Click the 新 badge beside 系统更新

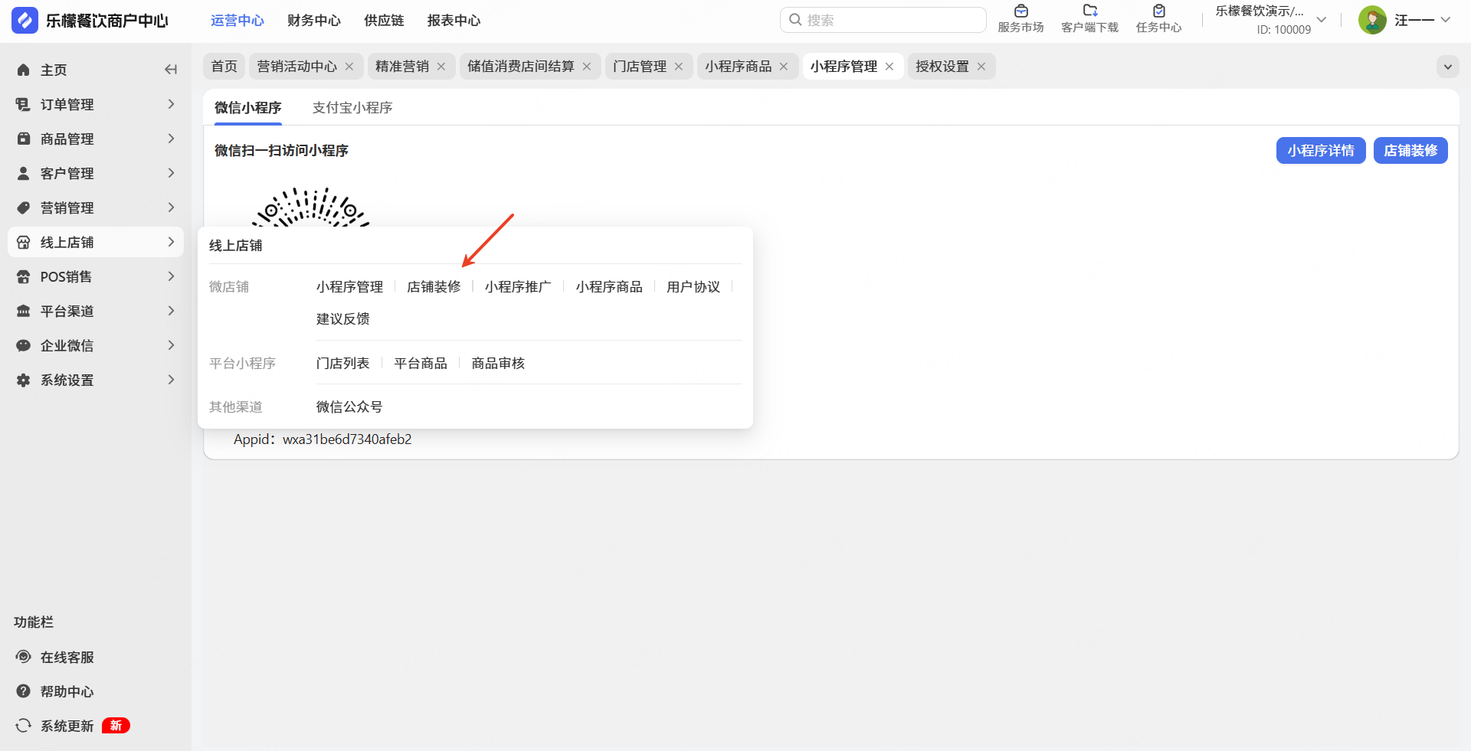(x=116, y=726)
